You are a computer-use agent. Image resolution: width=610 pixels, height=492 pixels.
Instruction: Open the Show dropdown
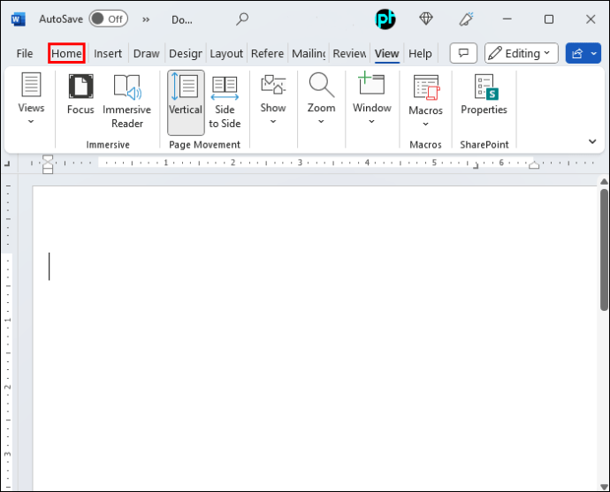[x=273, y=99]
